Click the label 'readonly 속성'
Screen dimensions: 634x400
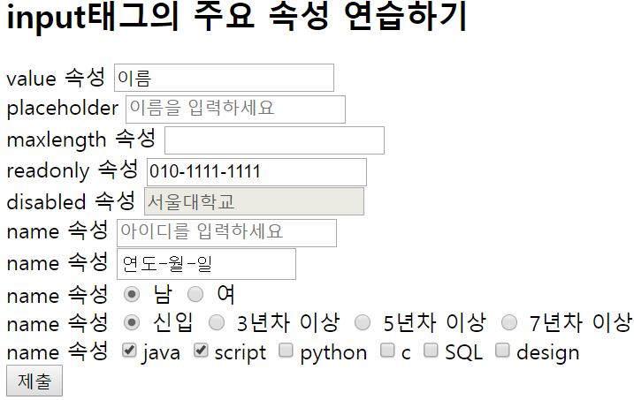pos(73,170)
